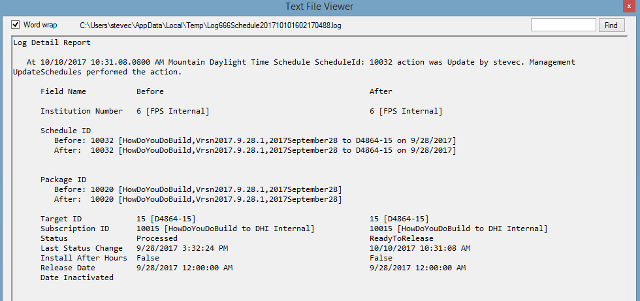Focus the search text field

click(x=563, y=25)
